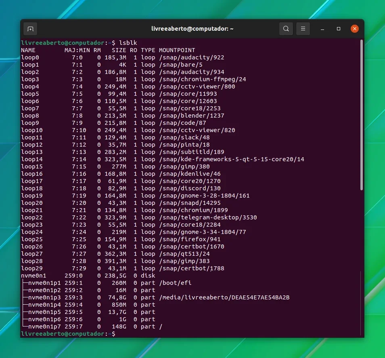The height and width of the screenshot is (358, 385).
Task: Click /snap/firefox/941 path
Action: tap(190, 239)
